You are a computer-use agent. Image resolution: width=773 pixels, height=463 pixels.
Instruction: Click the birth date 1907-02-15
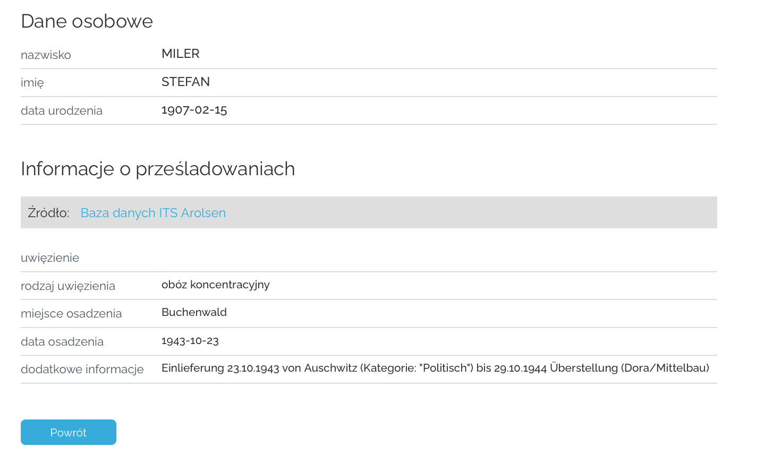coord(194,110)
